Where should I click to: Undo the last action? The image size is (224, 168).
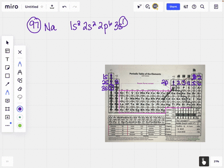pyautogui.click(x=64, y=7)
